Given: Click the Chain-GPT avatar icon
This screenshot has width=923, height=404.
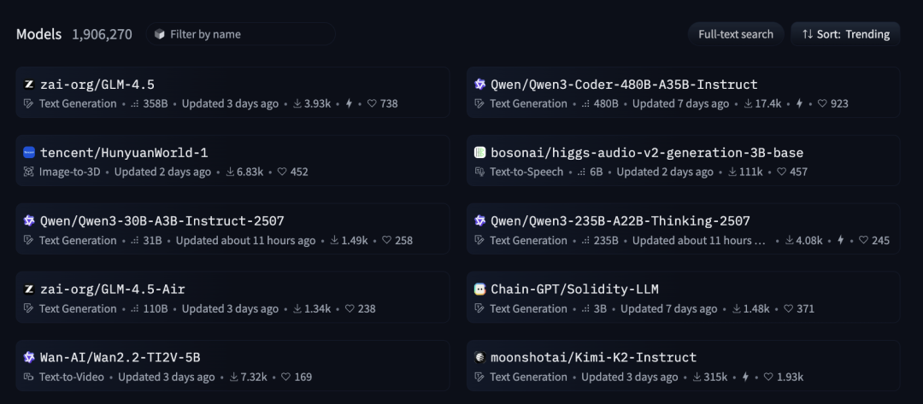Looking at the screenshot, I should (x=479, y=290).
